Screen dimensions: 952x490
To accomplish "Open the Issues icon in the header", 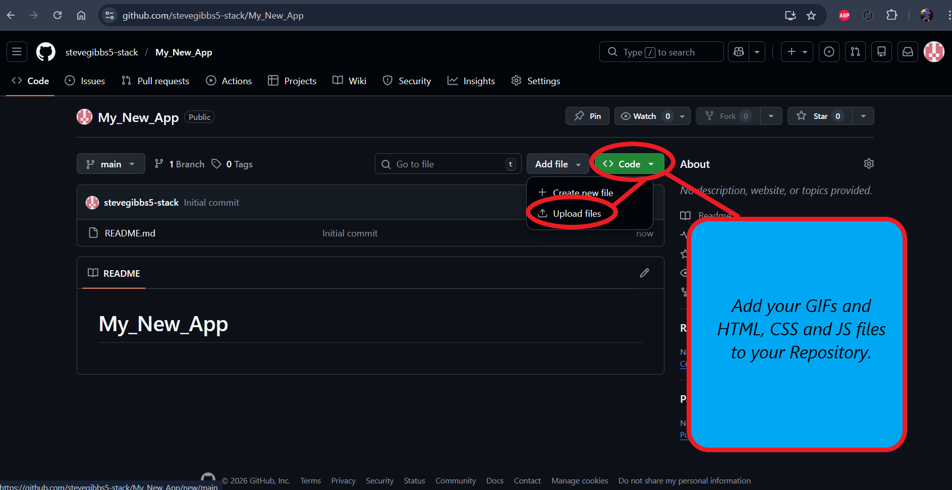I will pyautogui.click(x=829, y=52).
